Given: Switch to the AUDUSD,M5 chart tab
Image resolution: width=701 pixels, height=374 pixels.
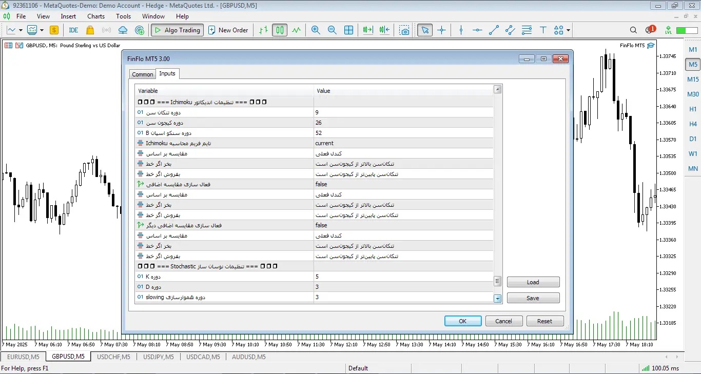Looking at the screenshot, I should point(249,357).
